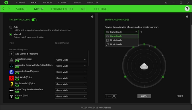Image resolution: width=192 pixels, height=110 pixels.
Task: Add a custom spatial mode with plus icon
Action: click(141, 32)
